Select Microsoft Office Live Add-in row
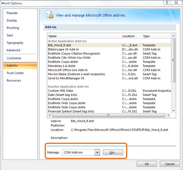The image size is (183, 170). [x=109, y=70]
